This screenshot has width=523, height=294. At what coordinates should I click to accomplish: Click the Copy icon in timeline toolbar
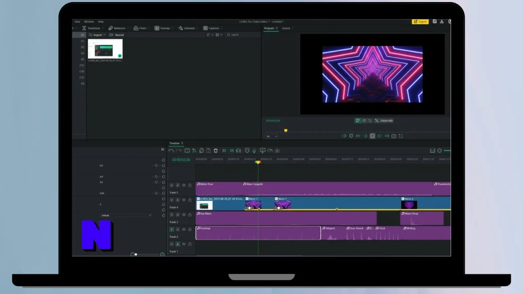point(201,151)
